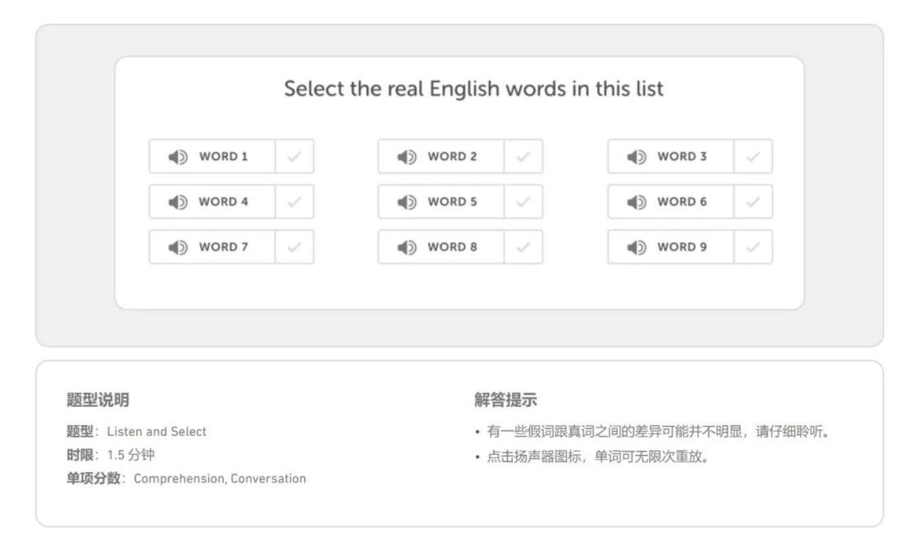Listen to Word 4 via speaker icon
The width and height of the screenshot is (921, 542).
177,202
